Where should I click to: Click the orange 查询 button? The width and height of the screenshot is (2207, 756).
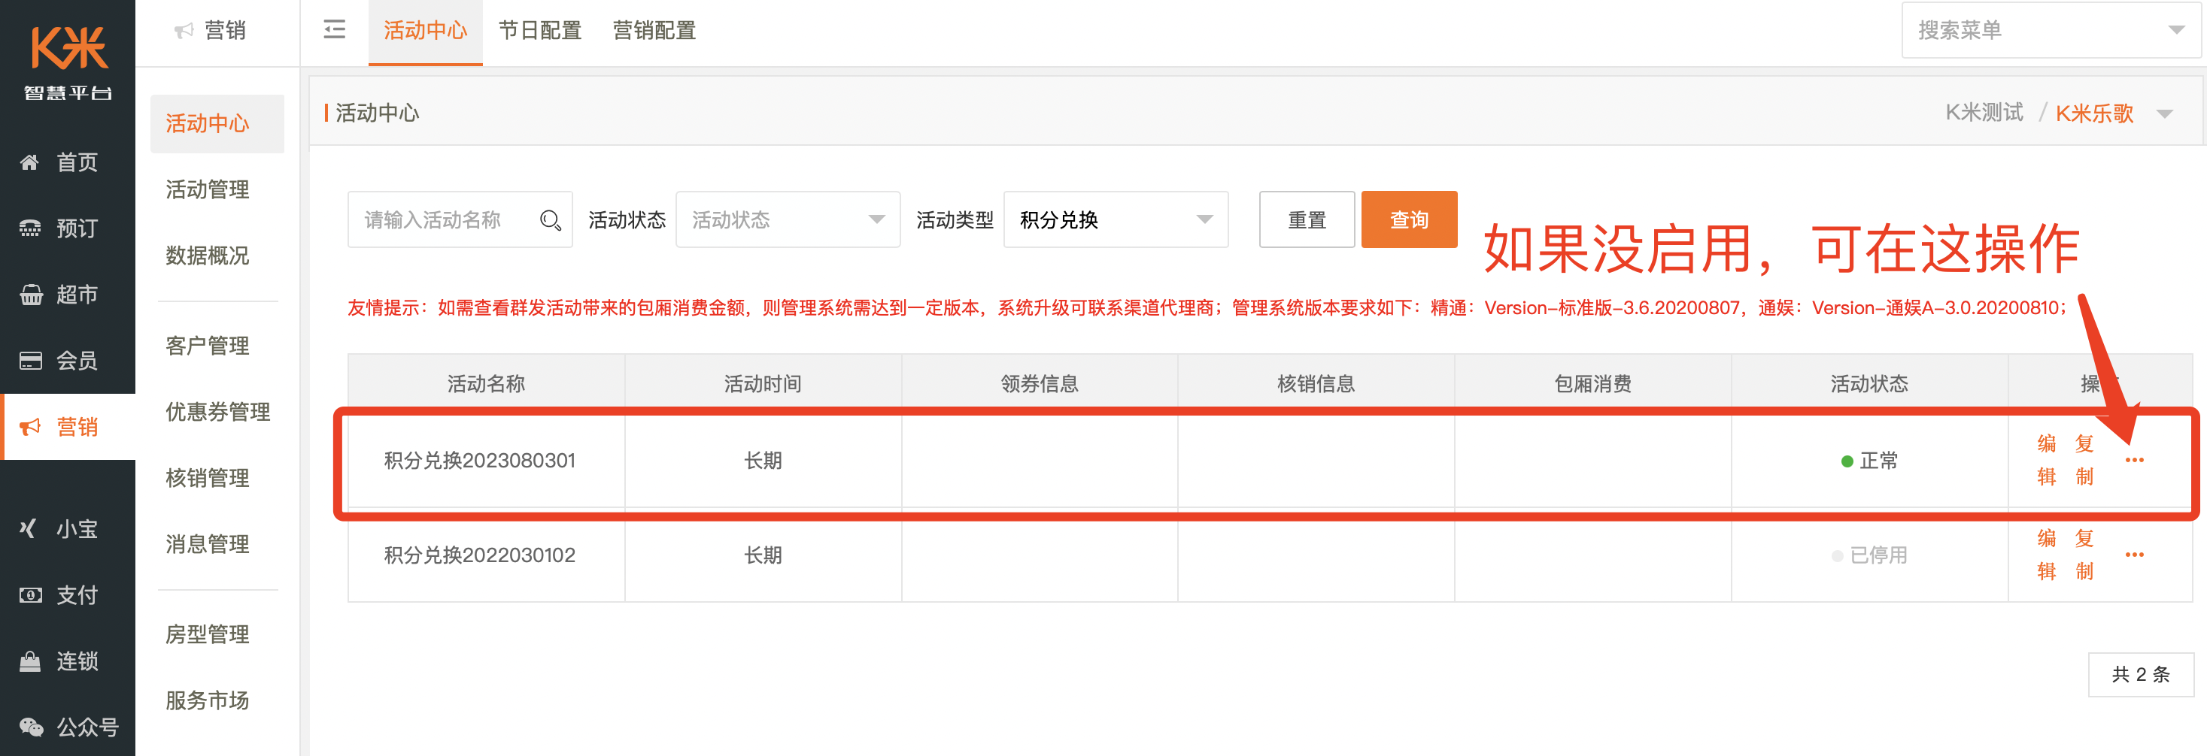click(1408, 220)
